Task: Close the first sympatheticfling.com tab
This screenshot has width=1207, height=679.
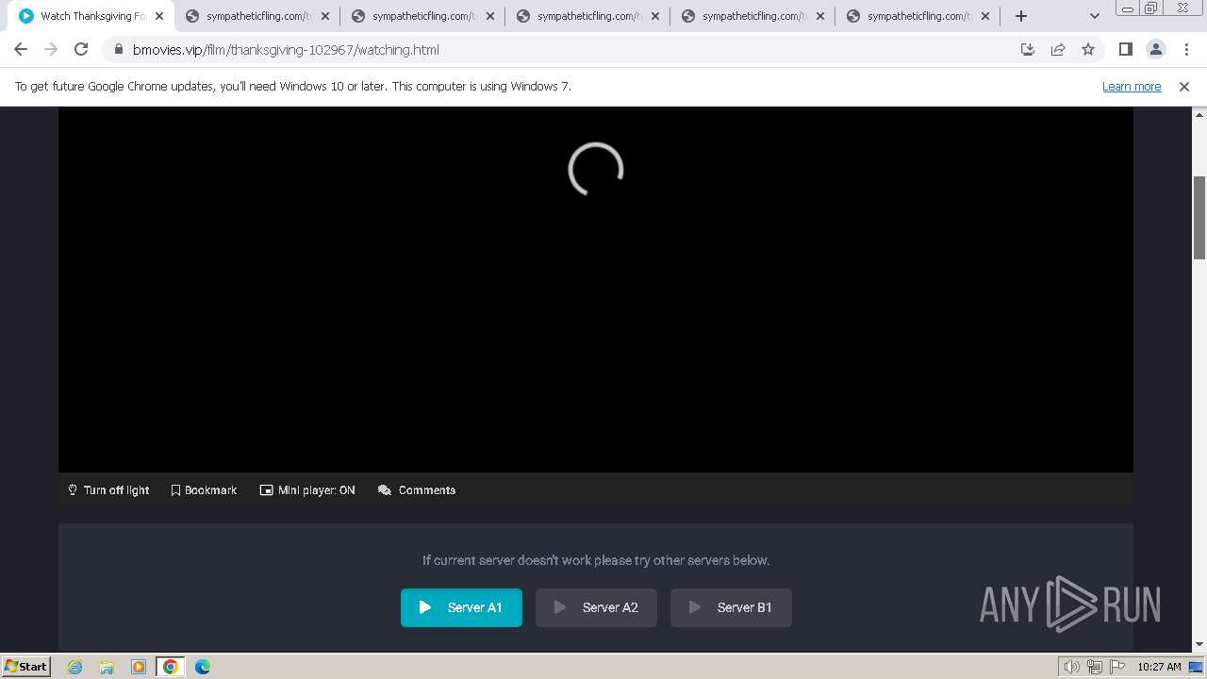Action: (325, 16)
